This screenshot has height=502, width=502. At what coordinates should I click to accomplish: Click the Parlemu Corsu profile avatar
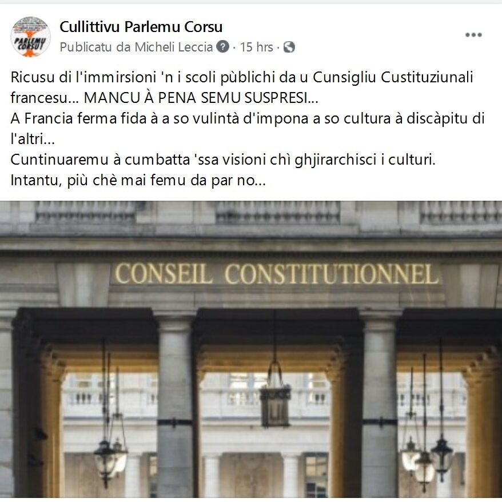(30, 37)
